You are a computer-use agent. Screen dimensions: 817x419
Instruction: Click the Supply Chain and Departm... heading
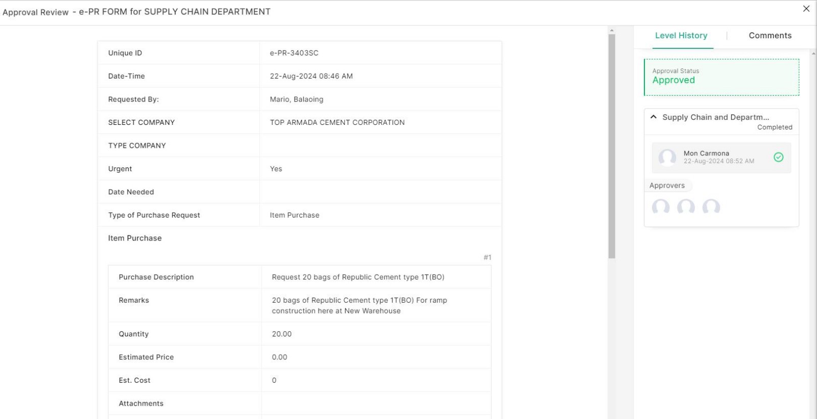715,117
